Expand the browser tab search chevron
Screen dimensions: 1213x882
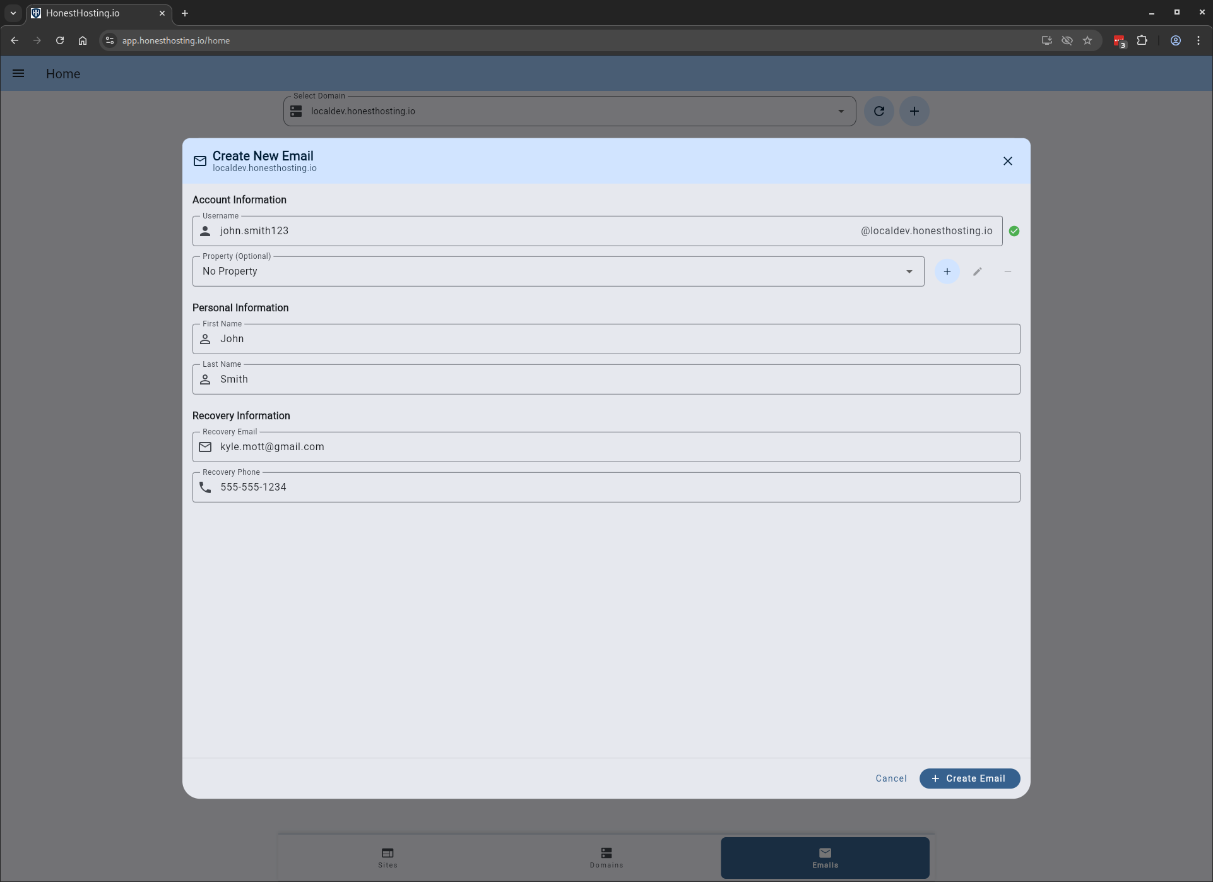13,13
